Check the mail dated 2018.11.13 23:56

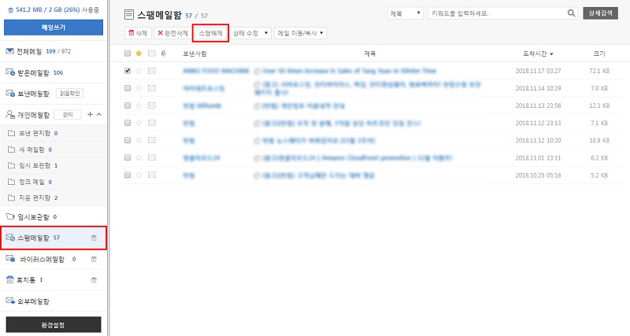click(128, 105)
